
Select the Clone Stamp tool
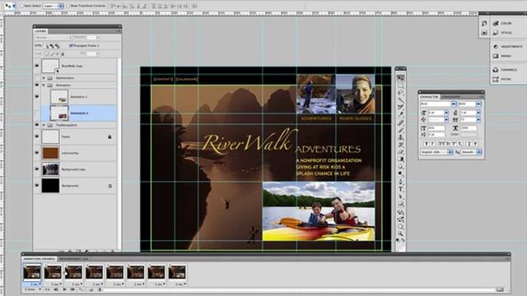pos(400,138)
